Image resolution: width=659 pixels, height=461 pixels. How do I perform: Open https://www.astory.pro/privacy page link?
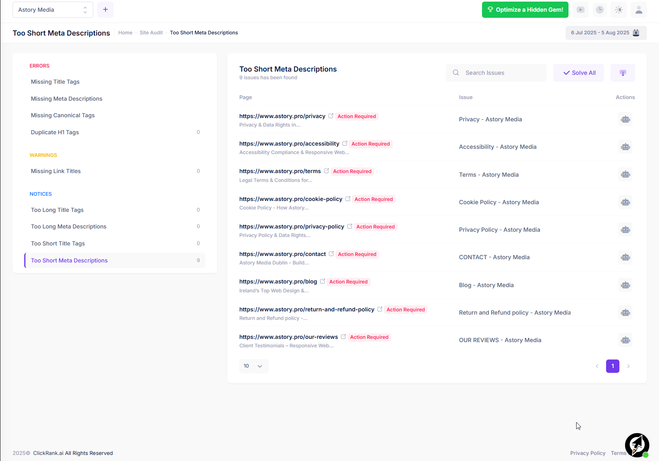282,116
